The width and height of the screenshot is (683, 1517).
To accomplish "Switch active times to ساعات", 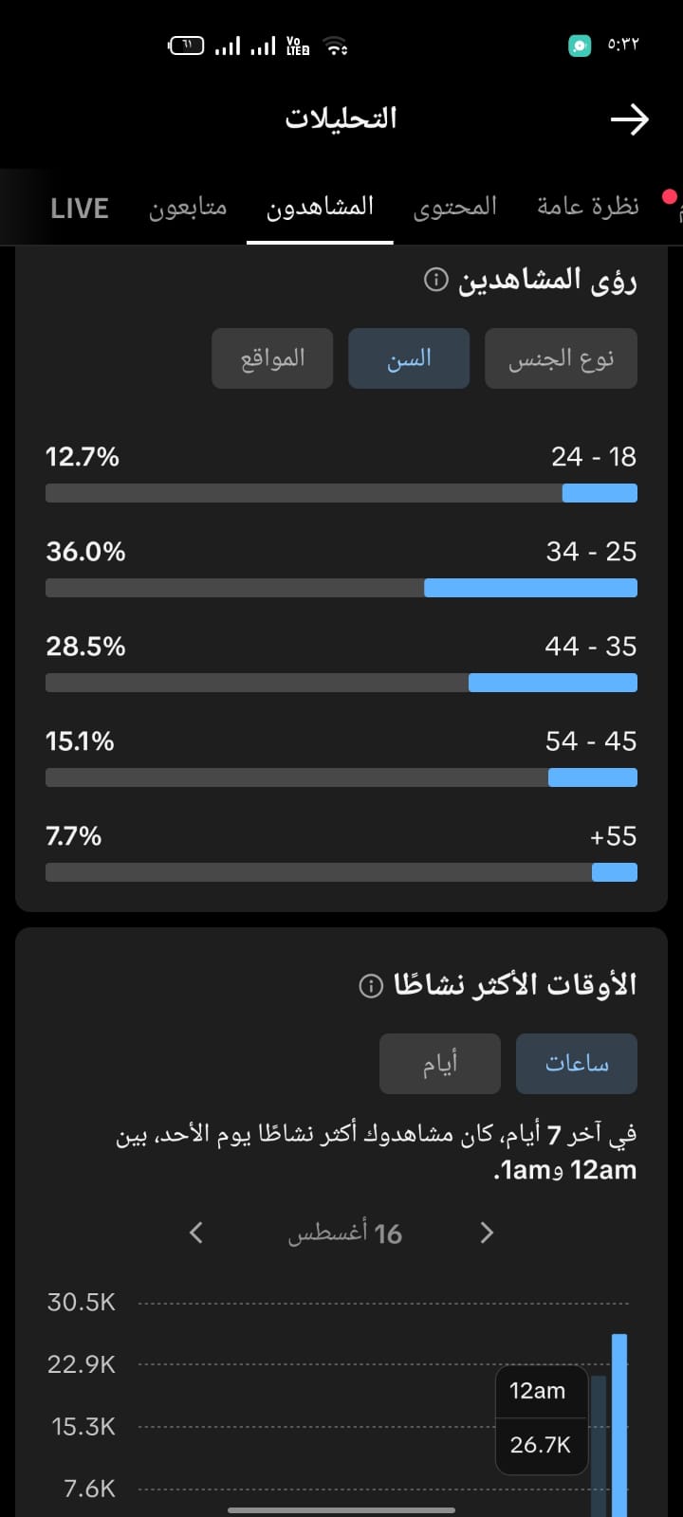I will (577, 1064).
